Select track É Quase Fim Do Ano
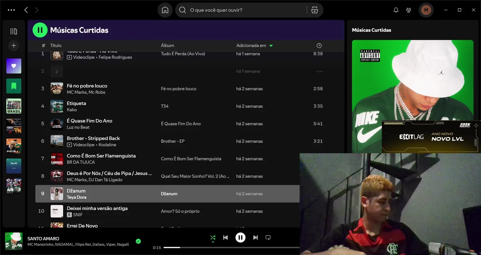The width and height of the screenshot is (481, 255). [x=89, y=121]
